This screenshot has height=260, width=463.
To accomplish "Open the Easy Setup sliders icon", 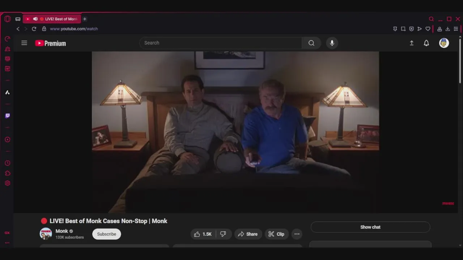I will click(x=456, y=29).
